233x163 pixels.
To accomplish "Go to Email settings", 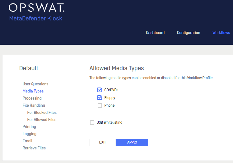I will tap(27, 141).
